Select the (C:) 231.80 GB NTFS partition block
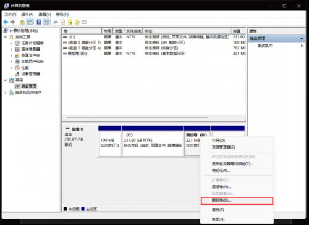 click(153, 141)
